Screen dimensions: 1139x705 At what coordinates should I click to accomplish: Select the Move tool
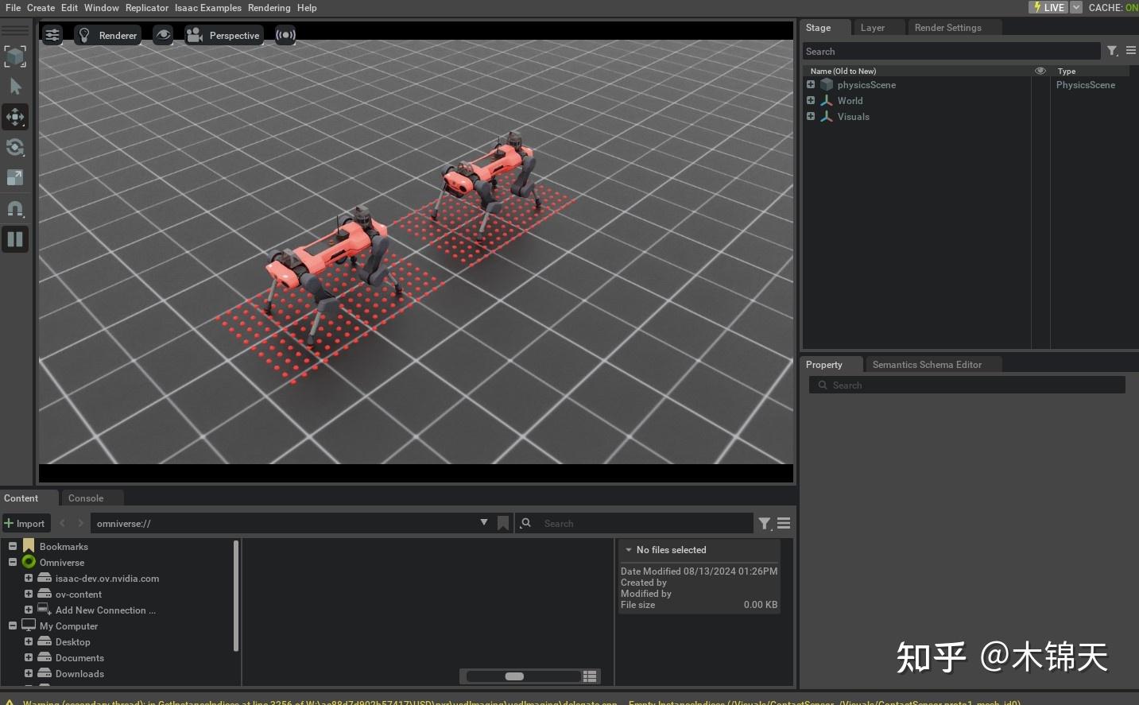(x=15, y=117)
